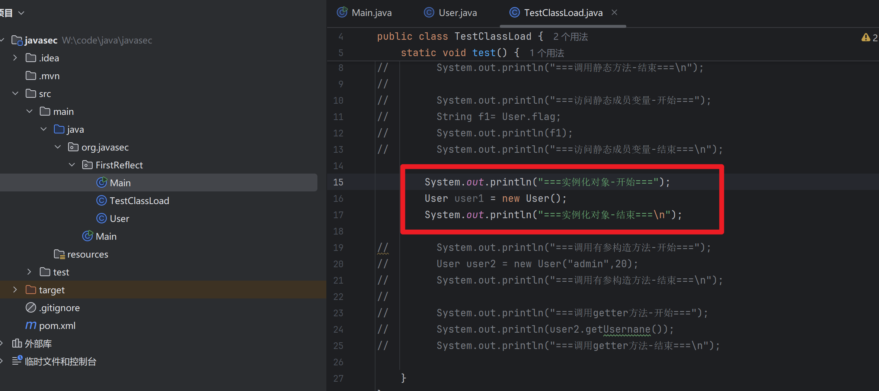Image resolution: width=879 pixels, height=391 pixels.
Task: Open the project view dropdown arrow
Action: tap(22, 13)
